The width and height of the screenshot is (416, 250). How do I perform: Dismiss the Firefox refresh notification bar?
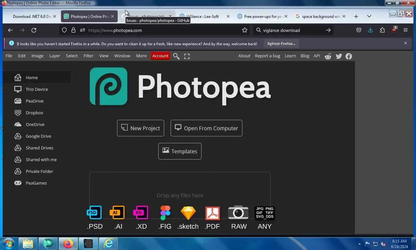click(x=405, y=43)
